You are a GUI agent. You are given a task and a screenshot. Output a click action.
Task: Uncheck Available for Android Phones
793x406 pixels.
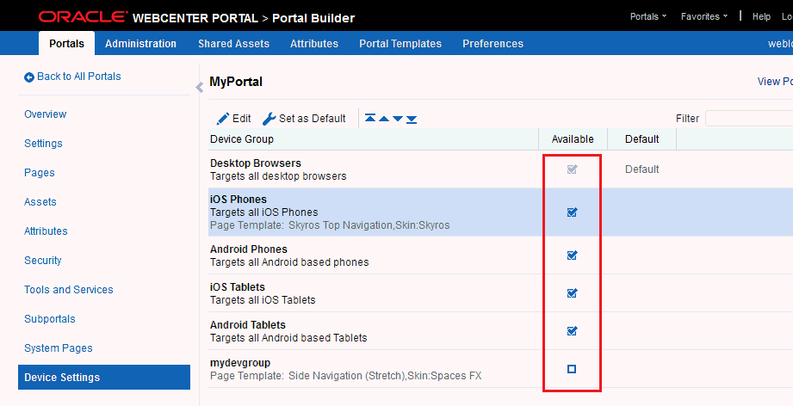(x=572, y=255)
